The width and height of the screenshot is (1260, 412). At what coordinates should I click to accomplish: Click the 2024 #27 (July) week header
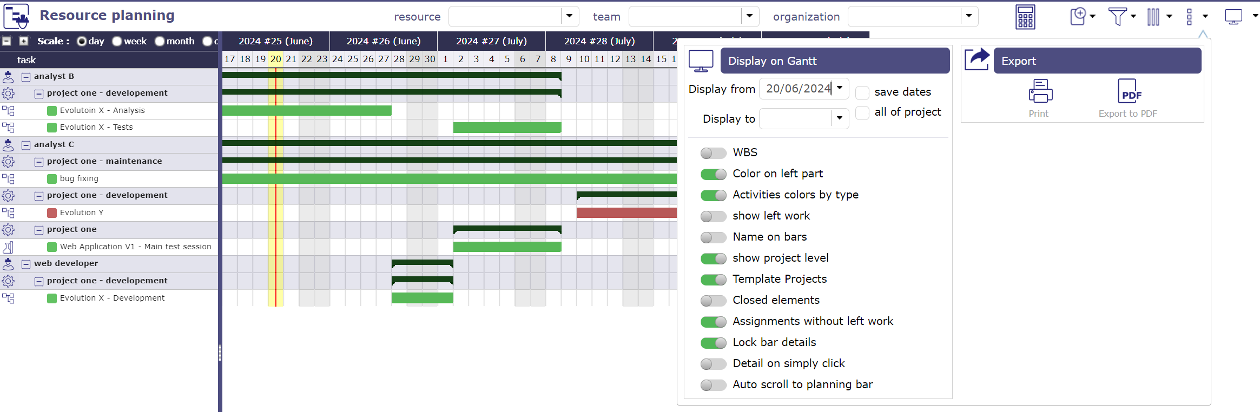[x=492, y=41]
